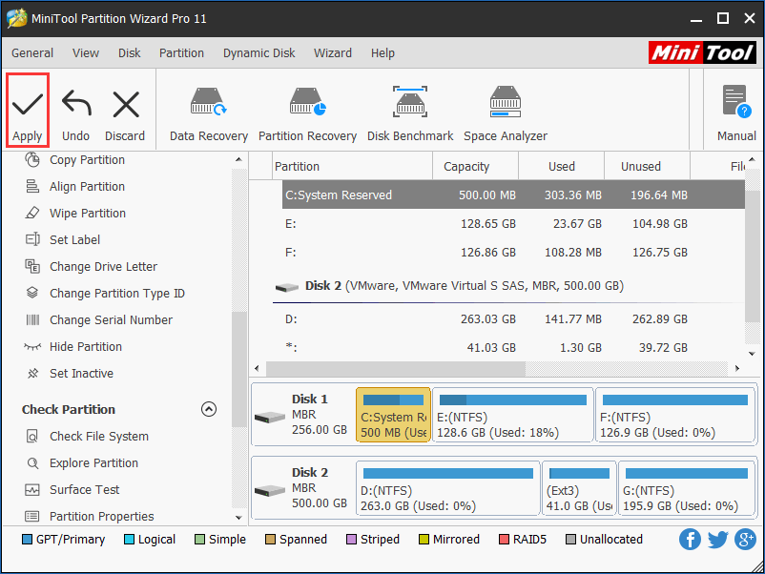Click partition list horizontal scroll left arrow

258,368
